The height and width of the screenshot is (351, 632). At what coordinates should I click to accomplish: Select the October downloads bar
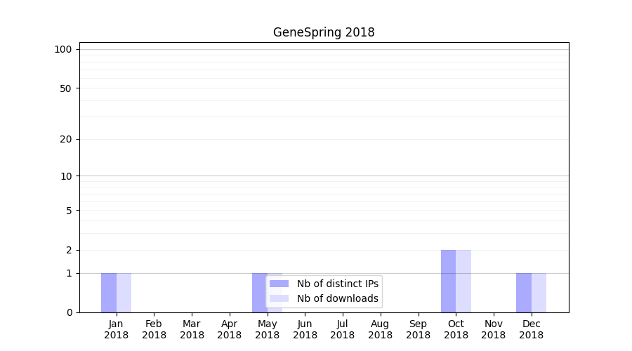pos(463,281)
